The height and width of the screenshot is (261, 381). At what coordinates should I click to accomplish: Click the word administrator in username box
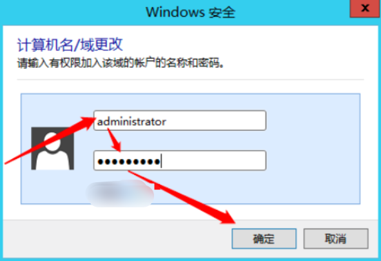point(132,121)
